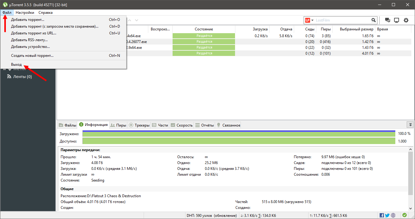415x219 pixels.
Task: Click the Раздаётся status bar of the 1.65 Гб row
Action: [x=204, y=36]
